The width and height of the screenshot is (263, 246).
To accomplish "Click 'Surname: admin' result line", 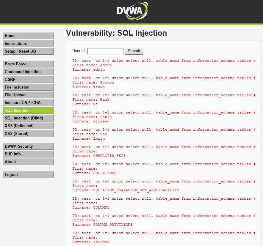I will [89, 70].
